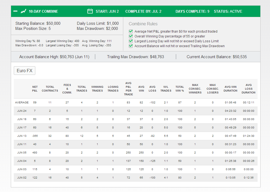Click the calendar icon before Start: Jun 2

pos(90,11)
